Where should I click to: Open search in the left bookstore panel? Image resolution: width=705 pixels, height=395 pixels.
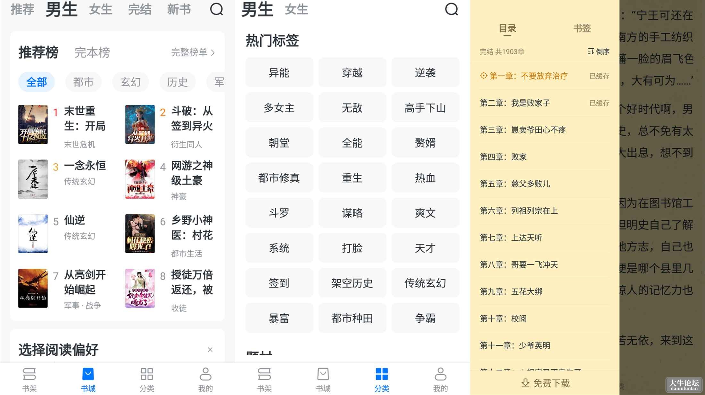pos(216,9)
